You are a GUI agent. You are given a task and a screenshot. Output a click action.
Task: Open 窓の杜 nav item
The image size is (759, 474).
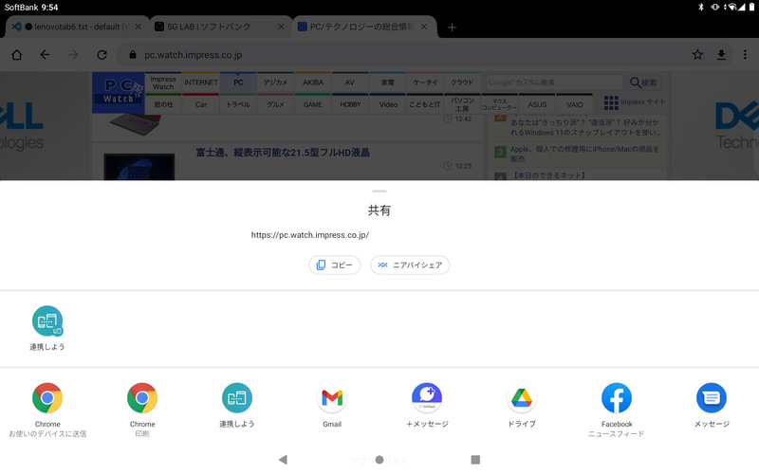(x=163, y=104)
